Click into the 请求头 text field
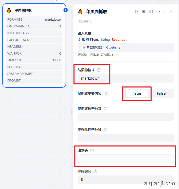179x189 pixels. (126, 159)
